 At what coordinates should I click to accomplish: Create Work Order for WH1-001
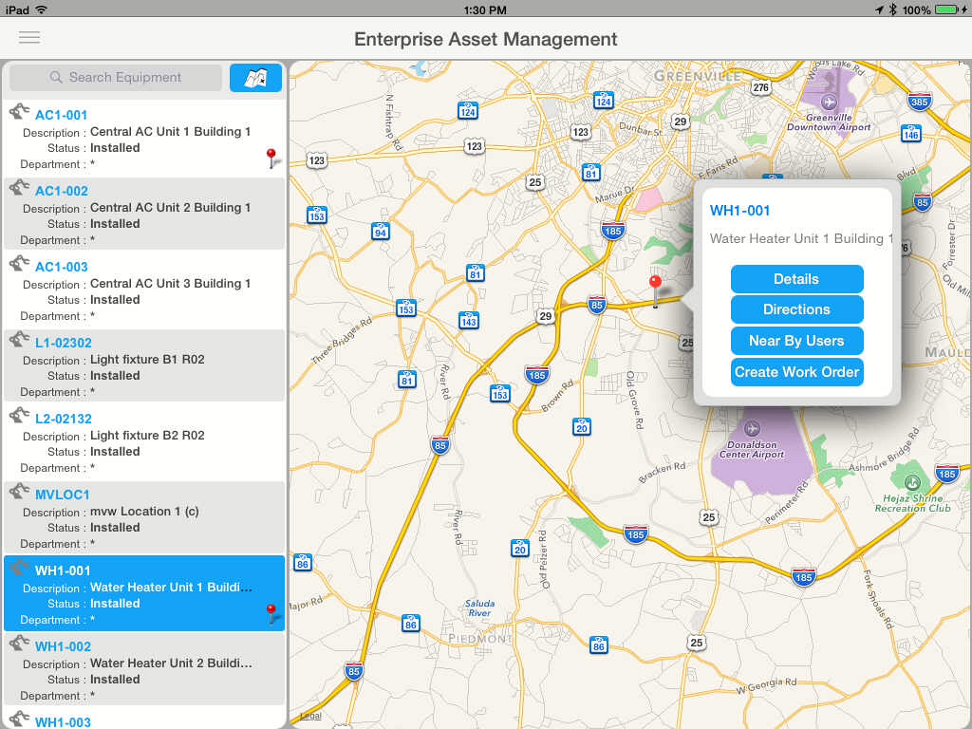pyautogui.click(x=796, y=372)
